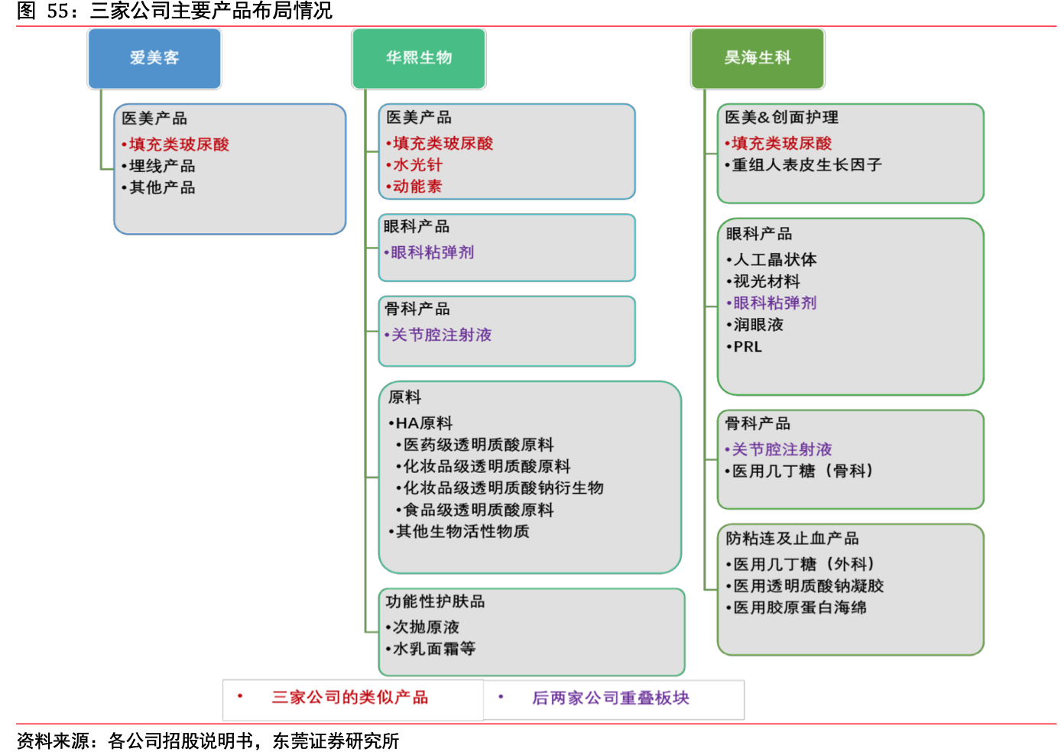The width and height of the screenshot is (1061, 752).
Task: Click 医药级透明质酸原料 item
Action: (x=478, y=444)
